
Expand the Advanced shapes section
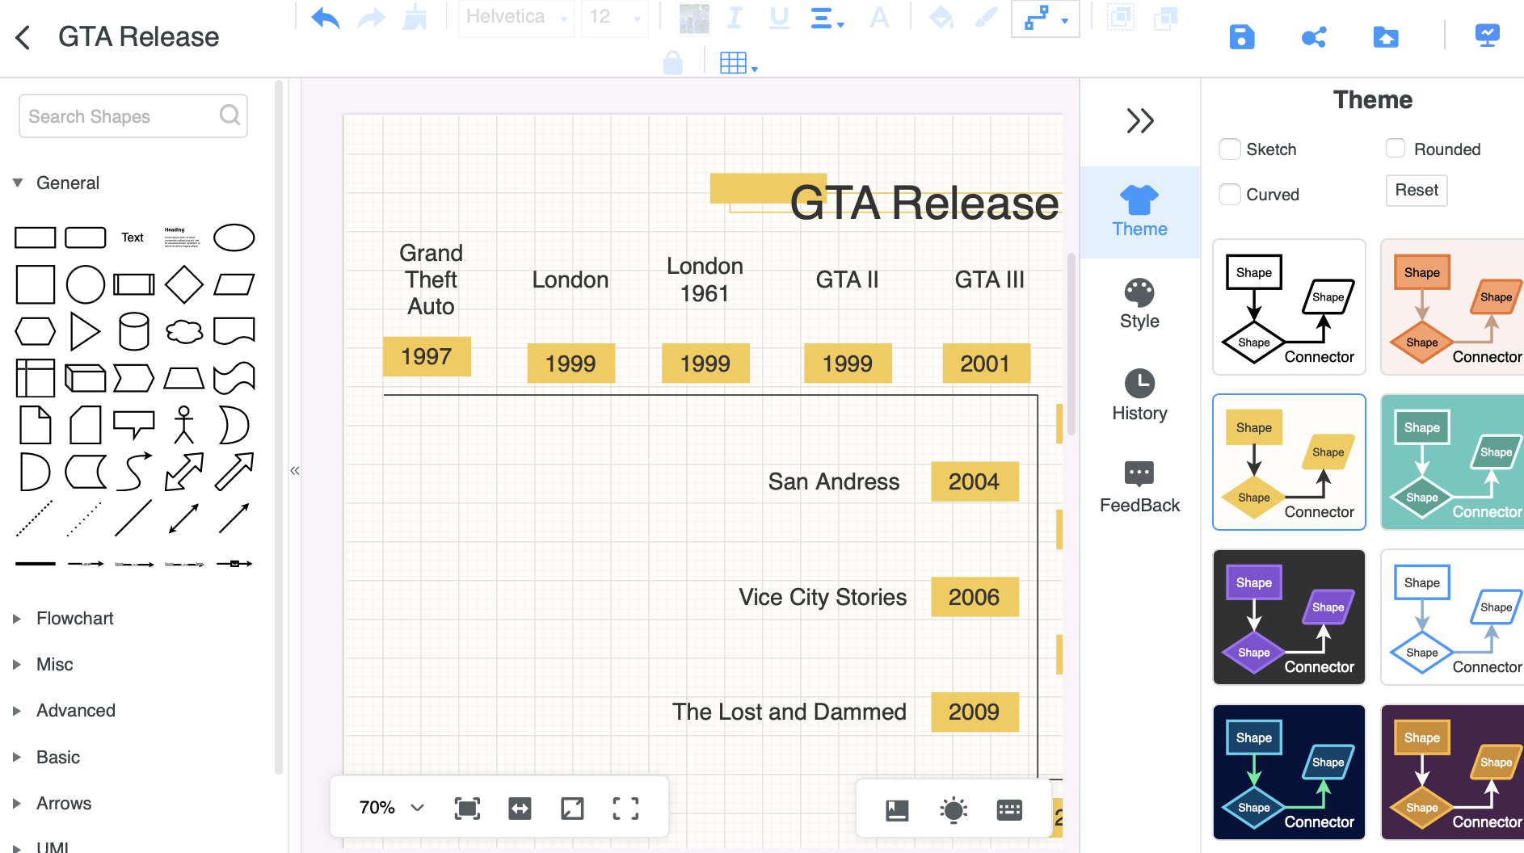(17, 711)
